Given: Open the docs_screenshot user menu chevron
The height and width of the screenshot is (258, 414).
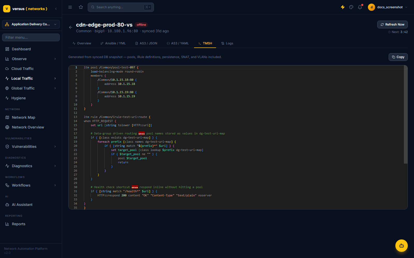Looking at the screenshot, I should (406, 7).
